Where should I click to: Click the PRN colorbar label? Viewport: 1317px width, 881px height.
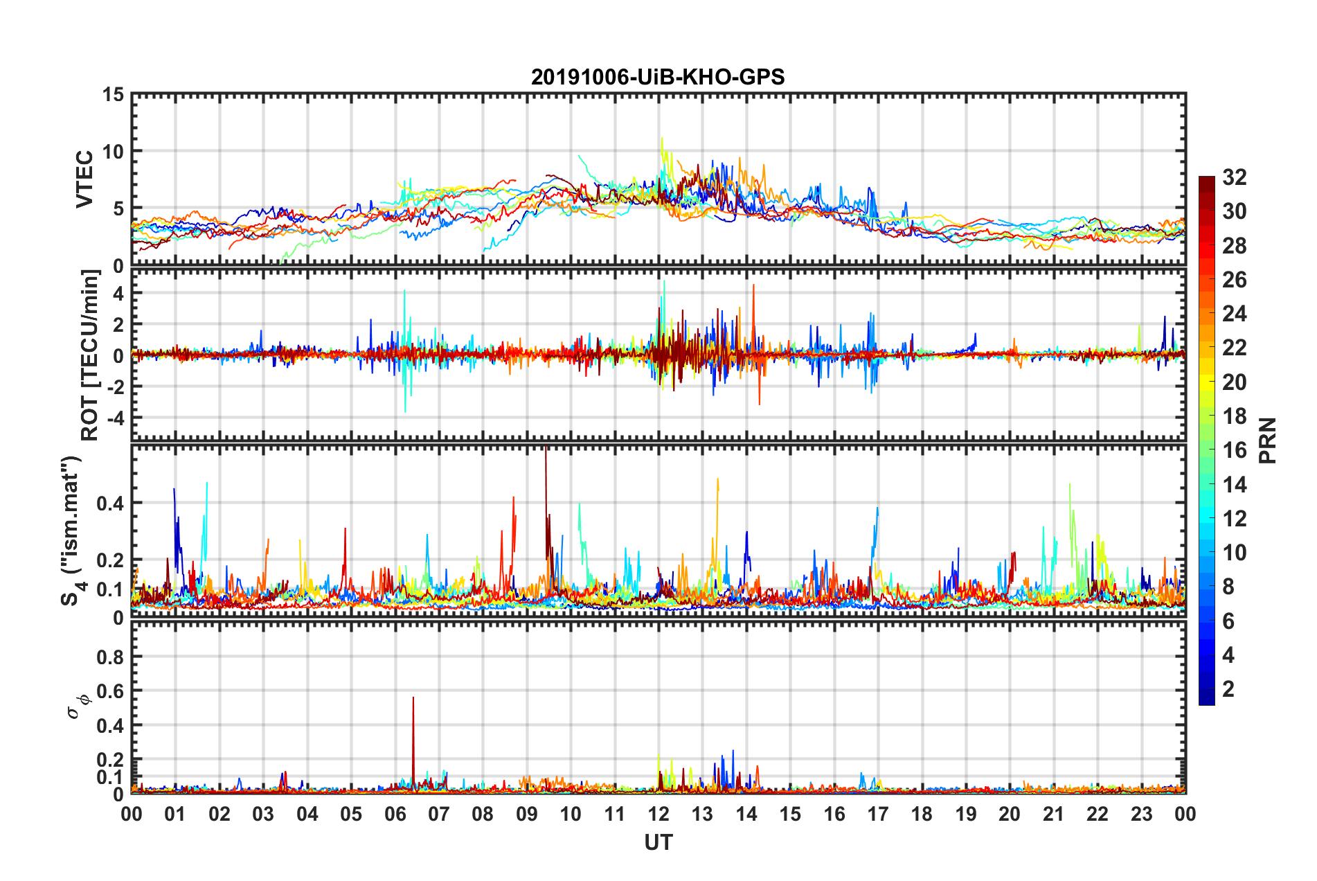tap(1268, 440)
